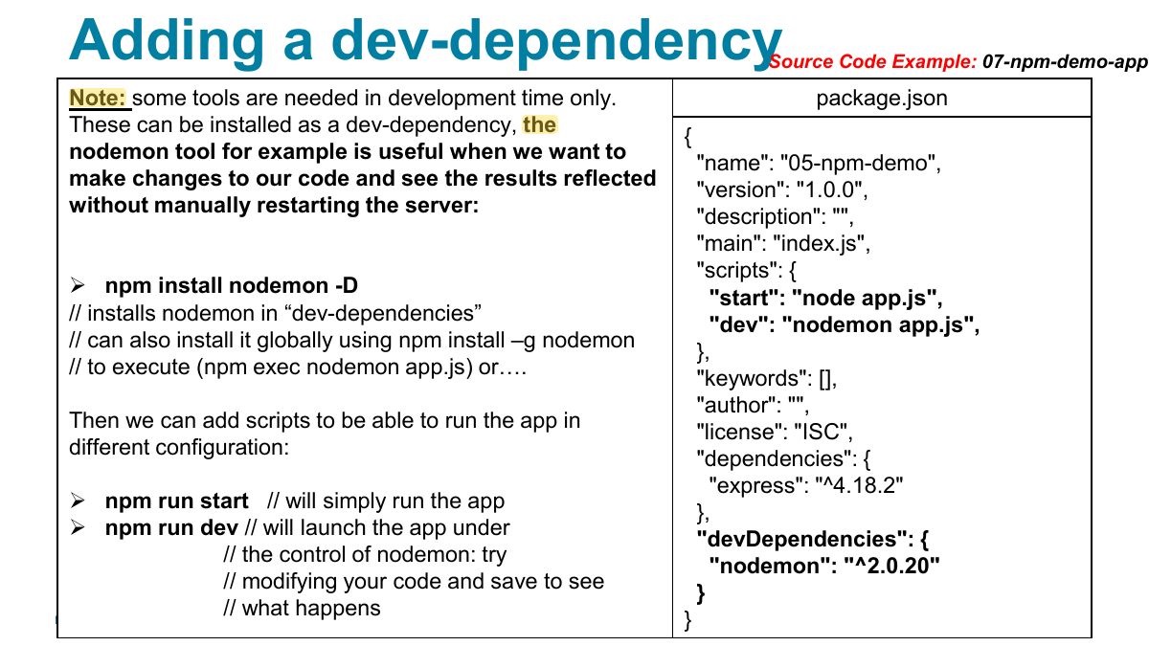Screen dimensions: 1149x646
Task: Click the 'installs nodemon in dev-dependencies' comment
Action: 275,313
